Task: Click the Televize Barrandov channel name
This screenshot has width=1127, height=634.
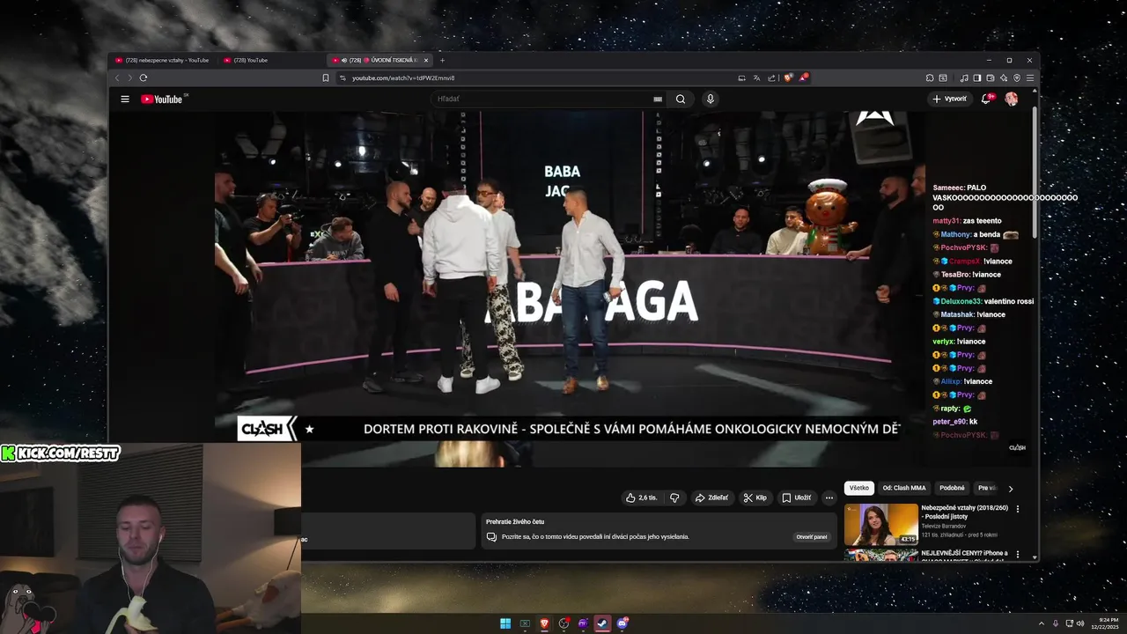Action: (x=943, y=526)
